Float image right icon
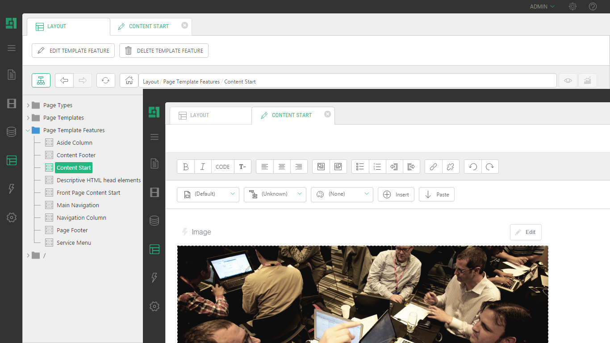This screenshot has height=343, width=610. [x=338, y=167]
